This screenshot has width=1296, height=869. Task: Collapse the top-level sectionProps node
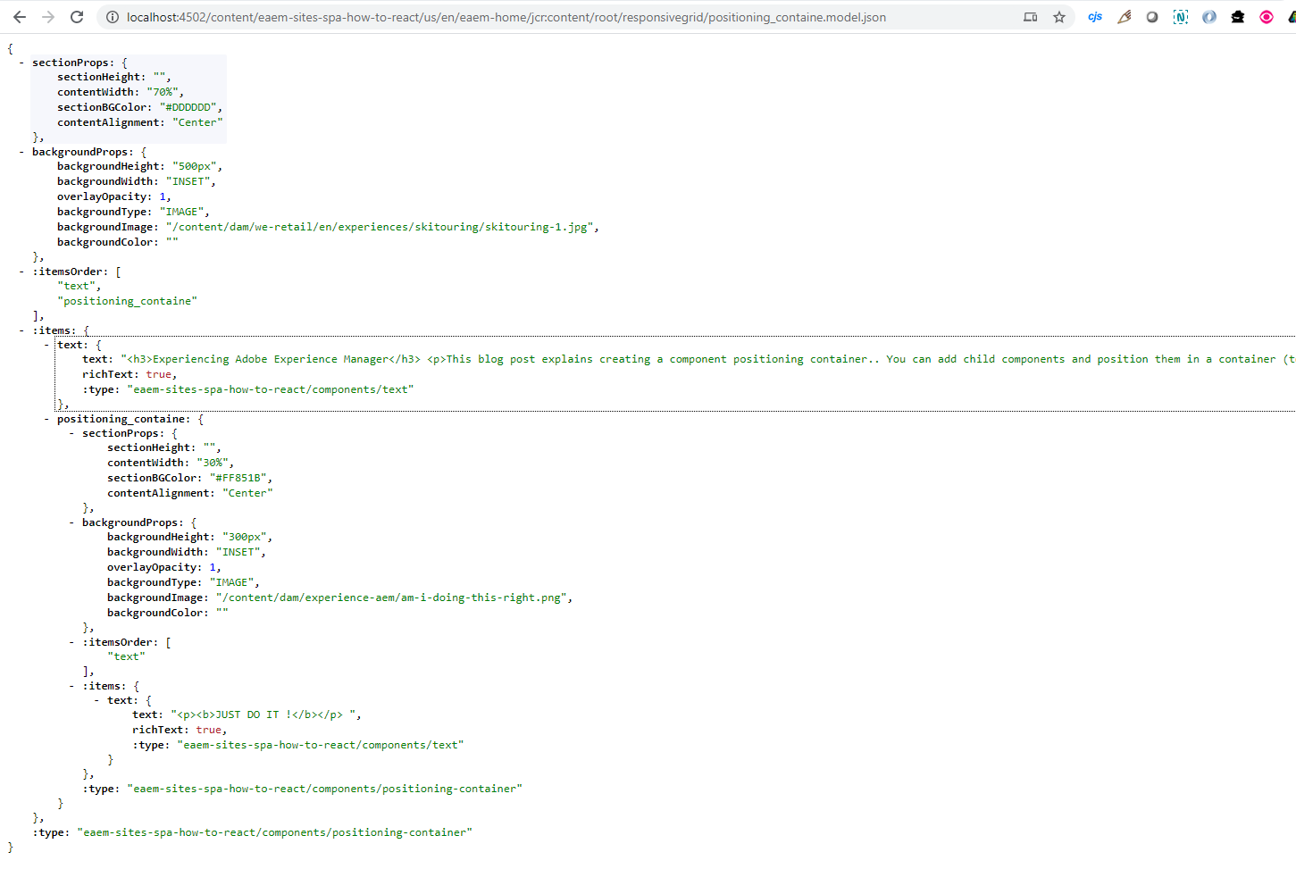22,62
